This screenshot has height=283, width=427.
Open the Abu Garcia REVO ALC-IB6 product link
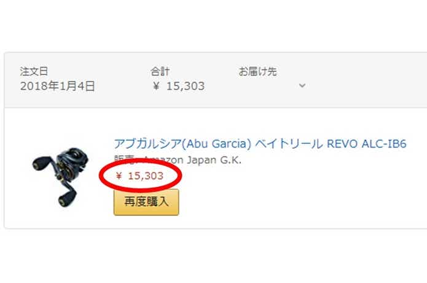[260, 144]
